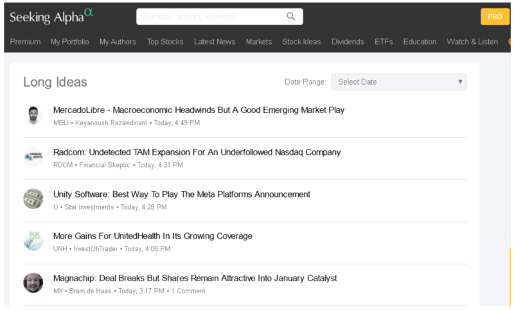Open the Premium menu
514x310 pixels.
coord(25,42)
